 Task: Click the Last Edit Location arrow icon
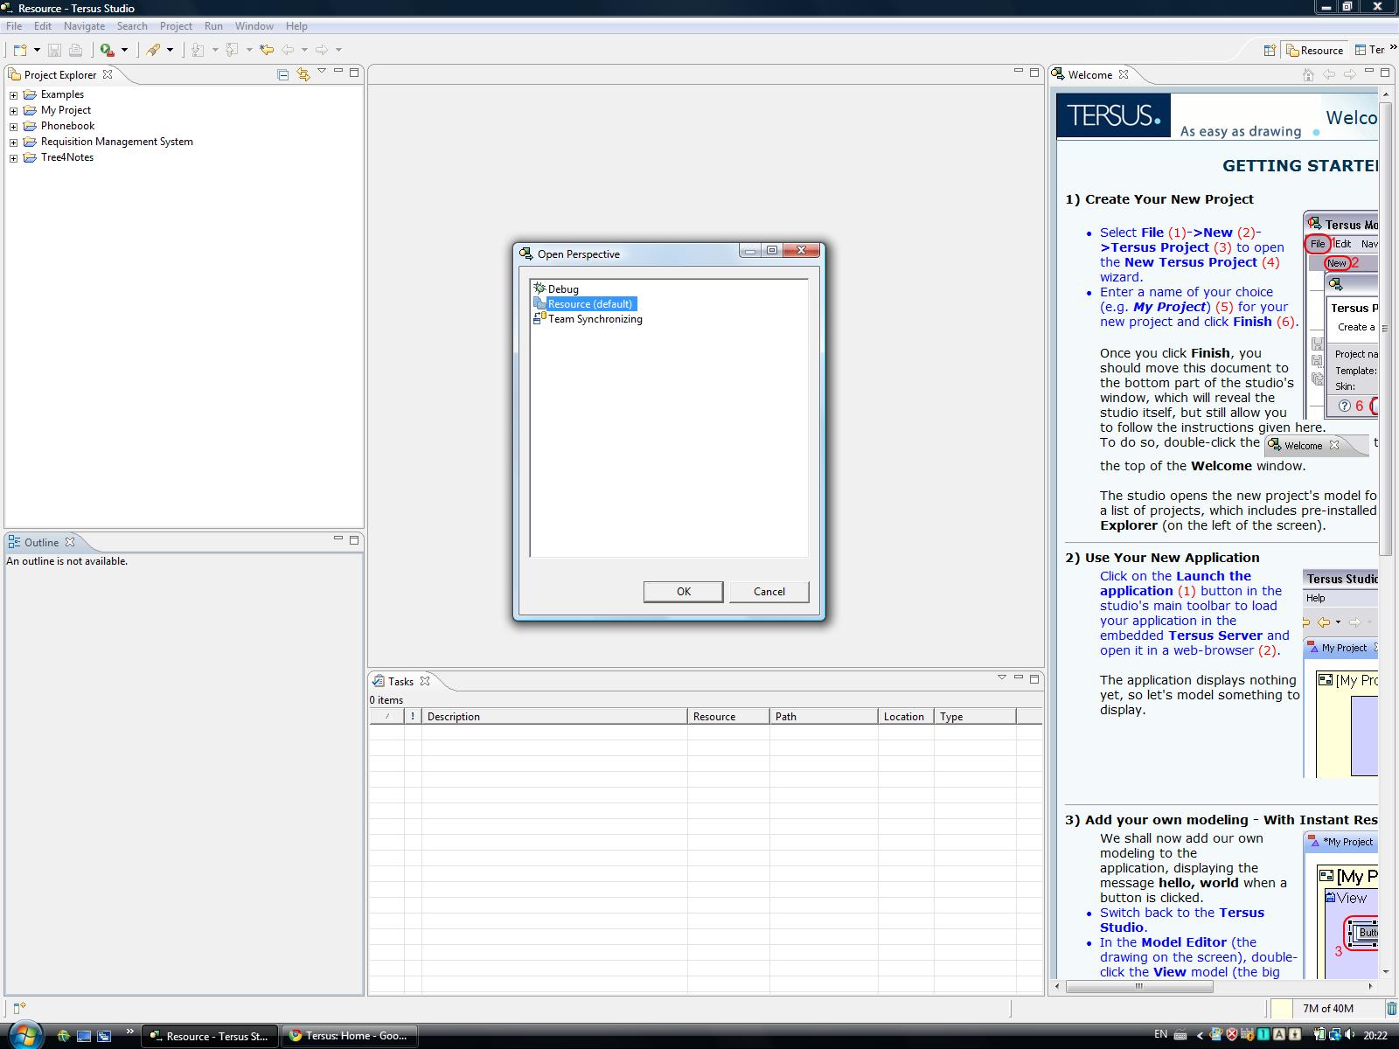[x=267, y=51]
